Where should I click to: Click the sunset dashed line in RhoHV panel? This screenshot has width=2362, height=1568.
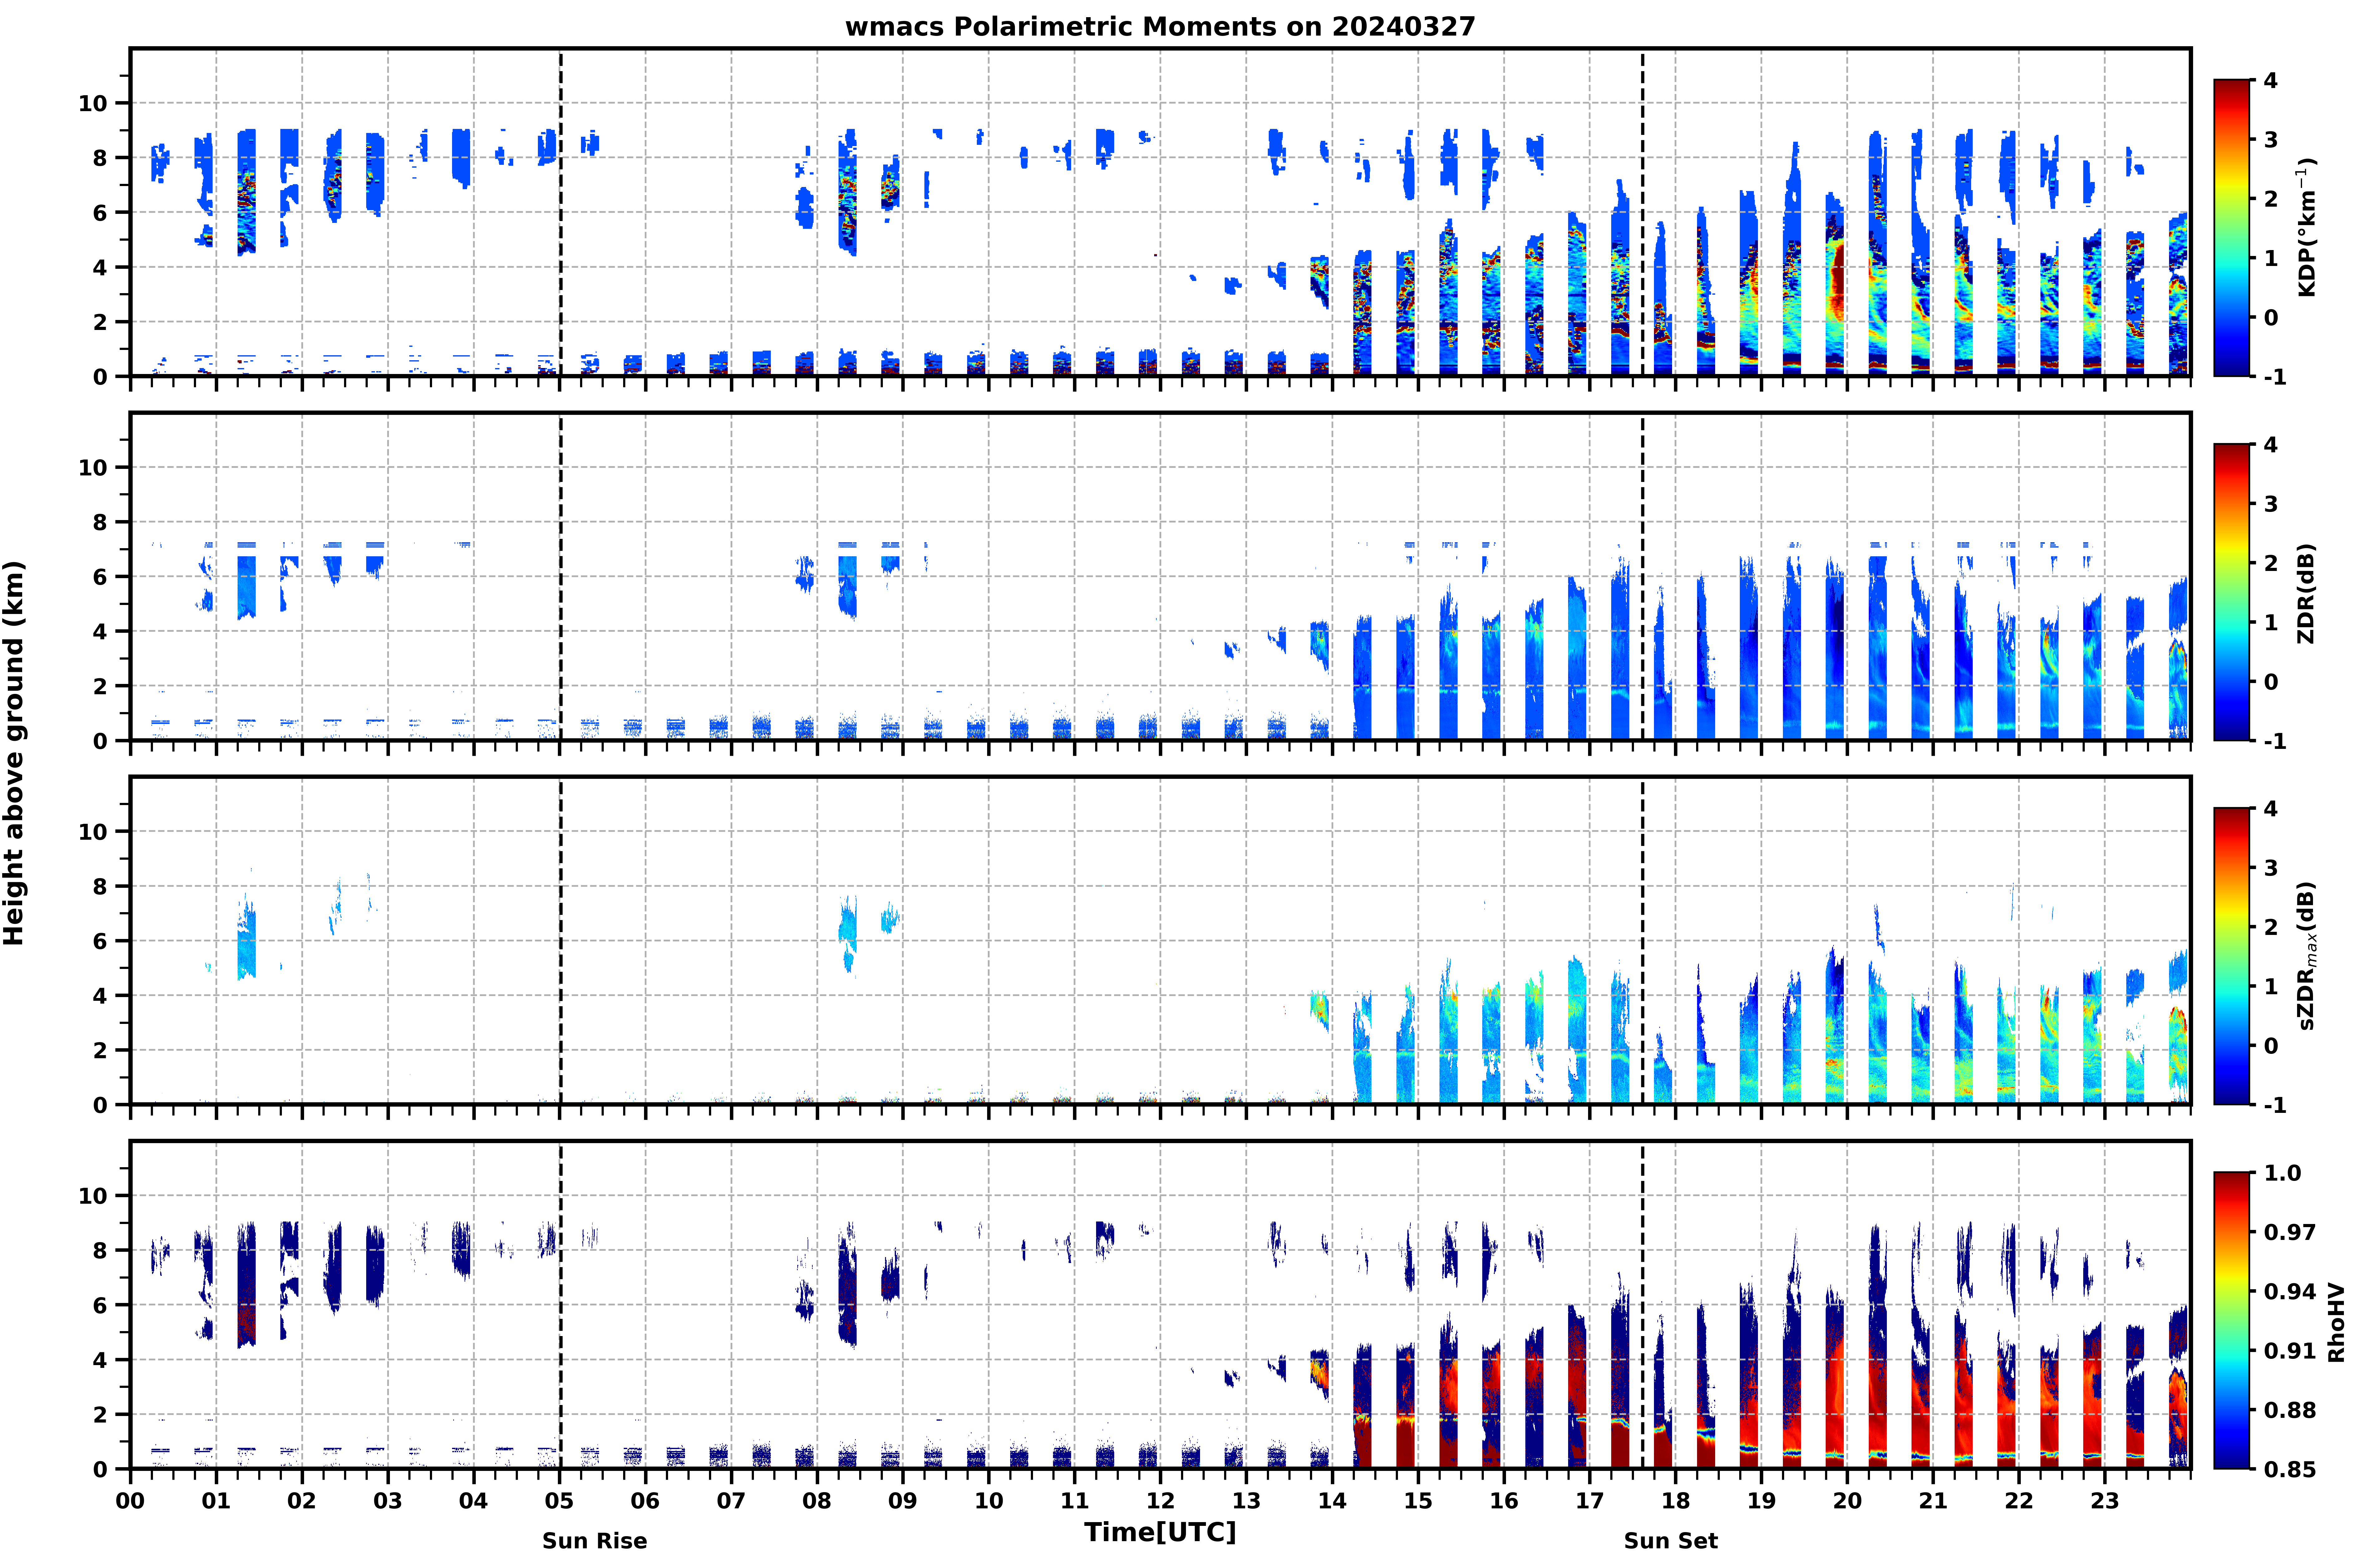point(1642,1305)
